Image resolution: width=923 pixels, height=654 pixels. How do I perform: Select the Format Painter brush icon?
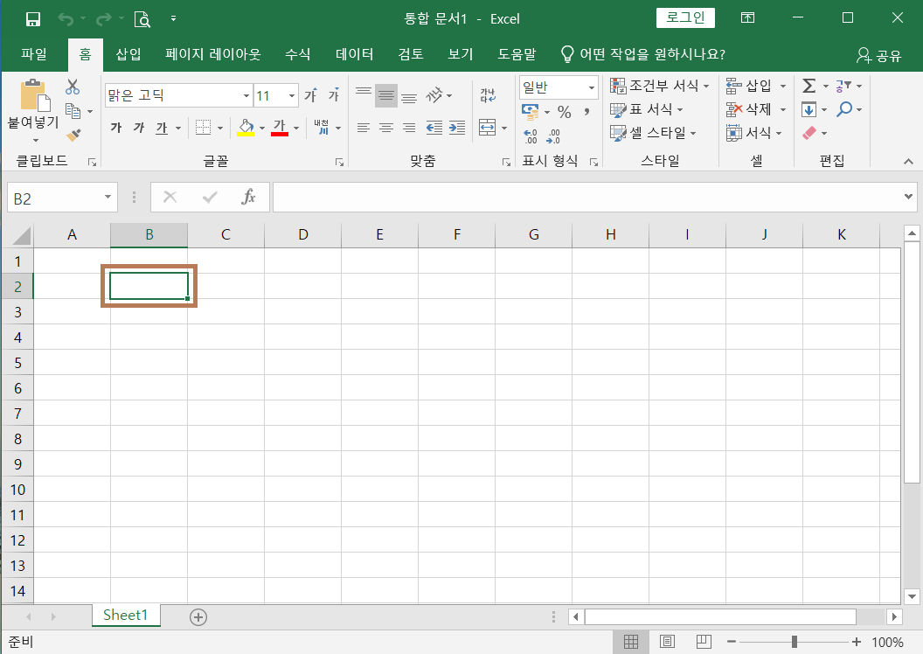pyautogui.click(x=73, y=136)
